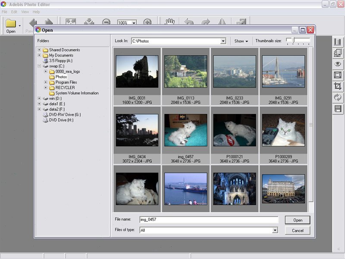Click the eye icon in the right sidebar
This screenshot has height=259, width=345.
click(338, 64)
